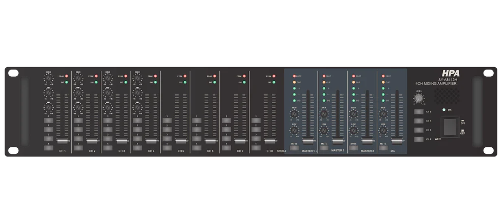504x218 pixels.
Task: Toggle routing button 1 on CH 3
Action: (108, 120)
